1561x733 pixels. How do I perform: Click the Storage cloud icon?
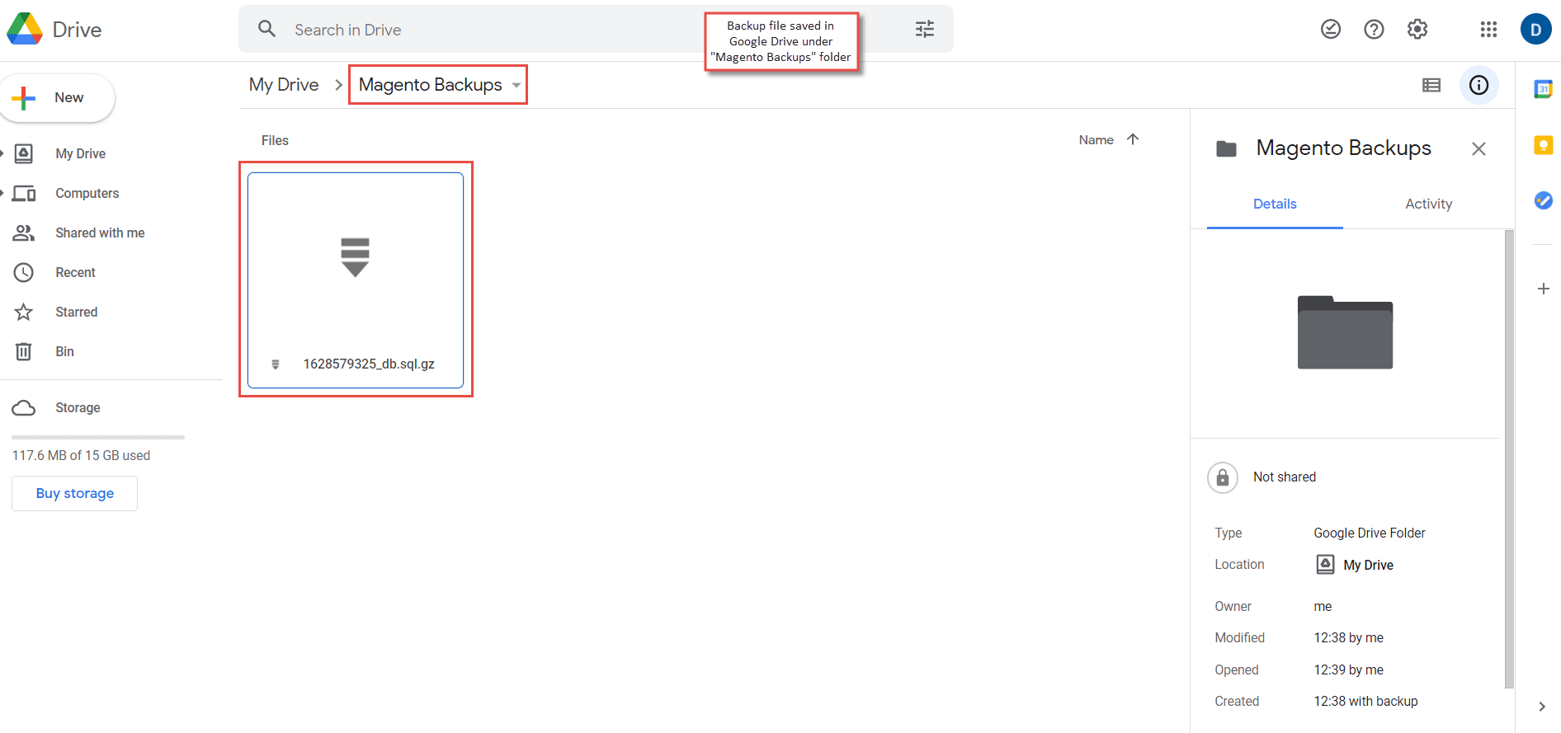[x=24, y=407]
